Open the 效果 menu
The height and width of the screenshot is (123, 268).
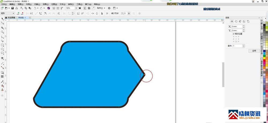46,4
